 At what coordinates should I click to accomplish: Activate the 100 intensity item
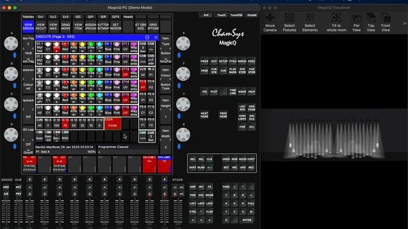(x=57, y=123)
